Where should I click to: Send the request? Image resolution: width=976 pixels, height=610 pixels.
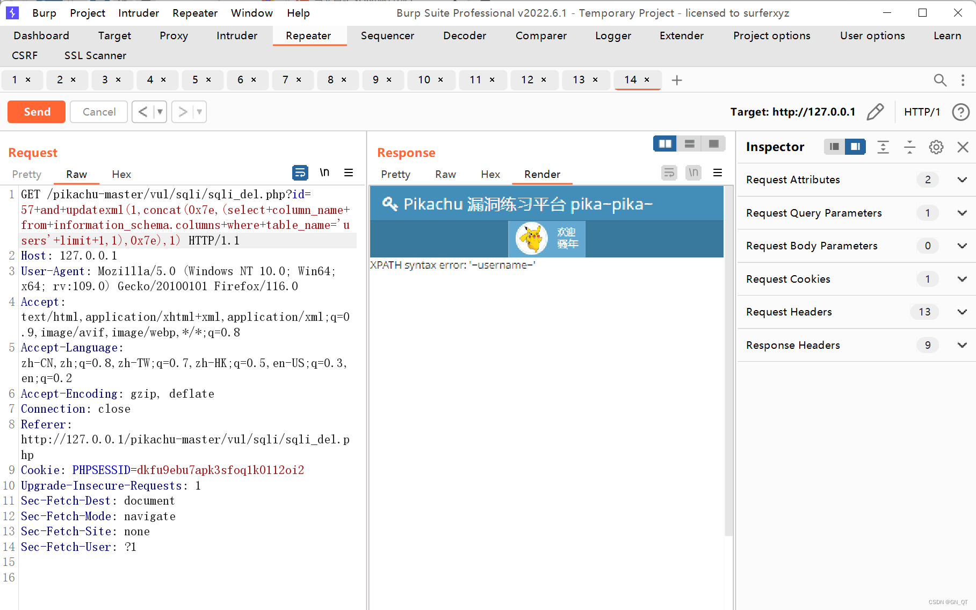pyautogui.click(x=37, y=112)
